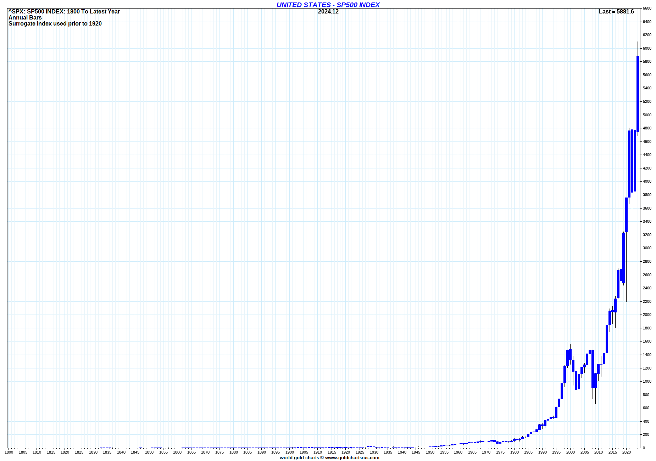
Task: Click the 1800 x-axis year label
Action: pyautogui.click(x=9, y=452)
